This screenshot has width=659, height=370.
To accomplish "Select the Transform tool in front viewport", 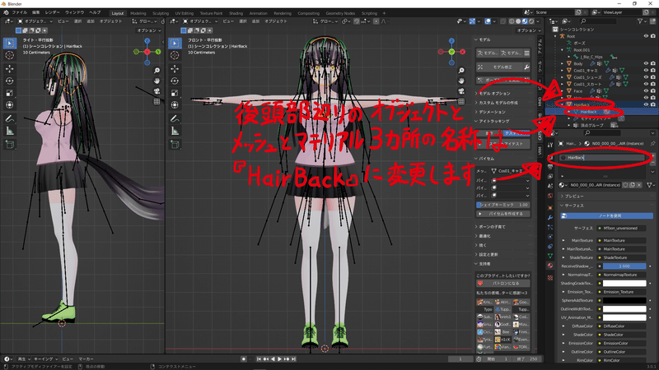I will click(175, 105).
